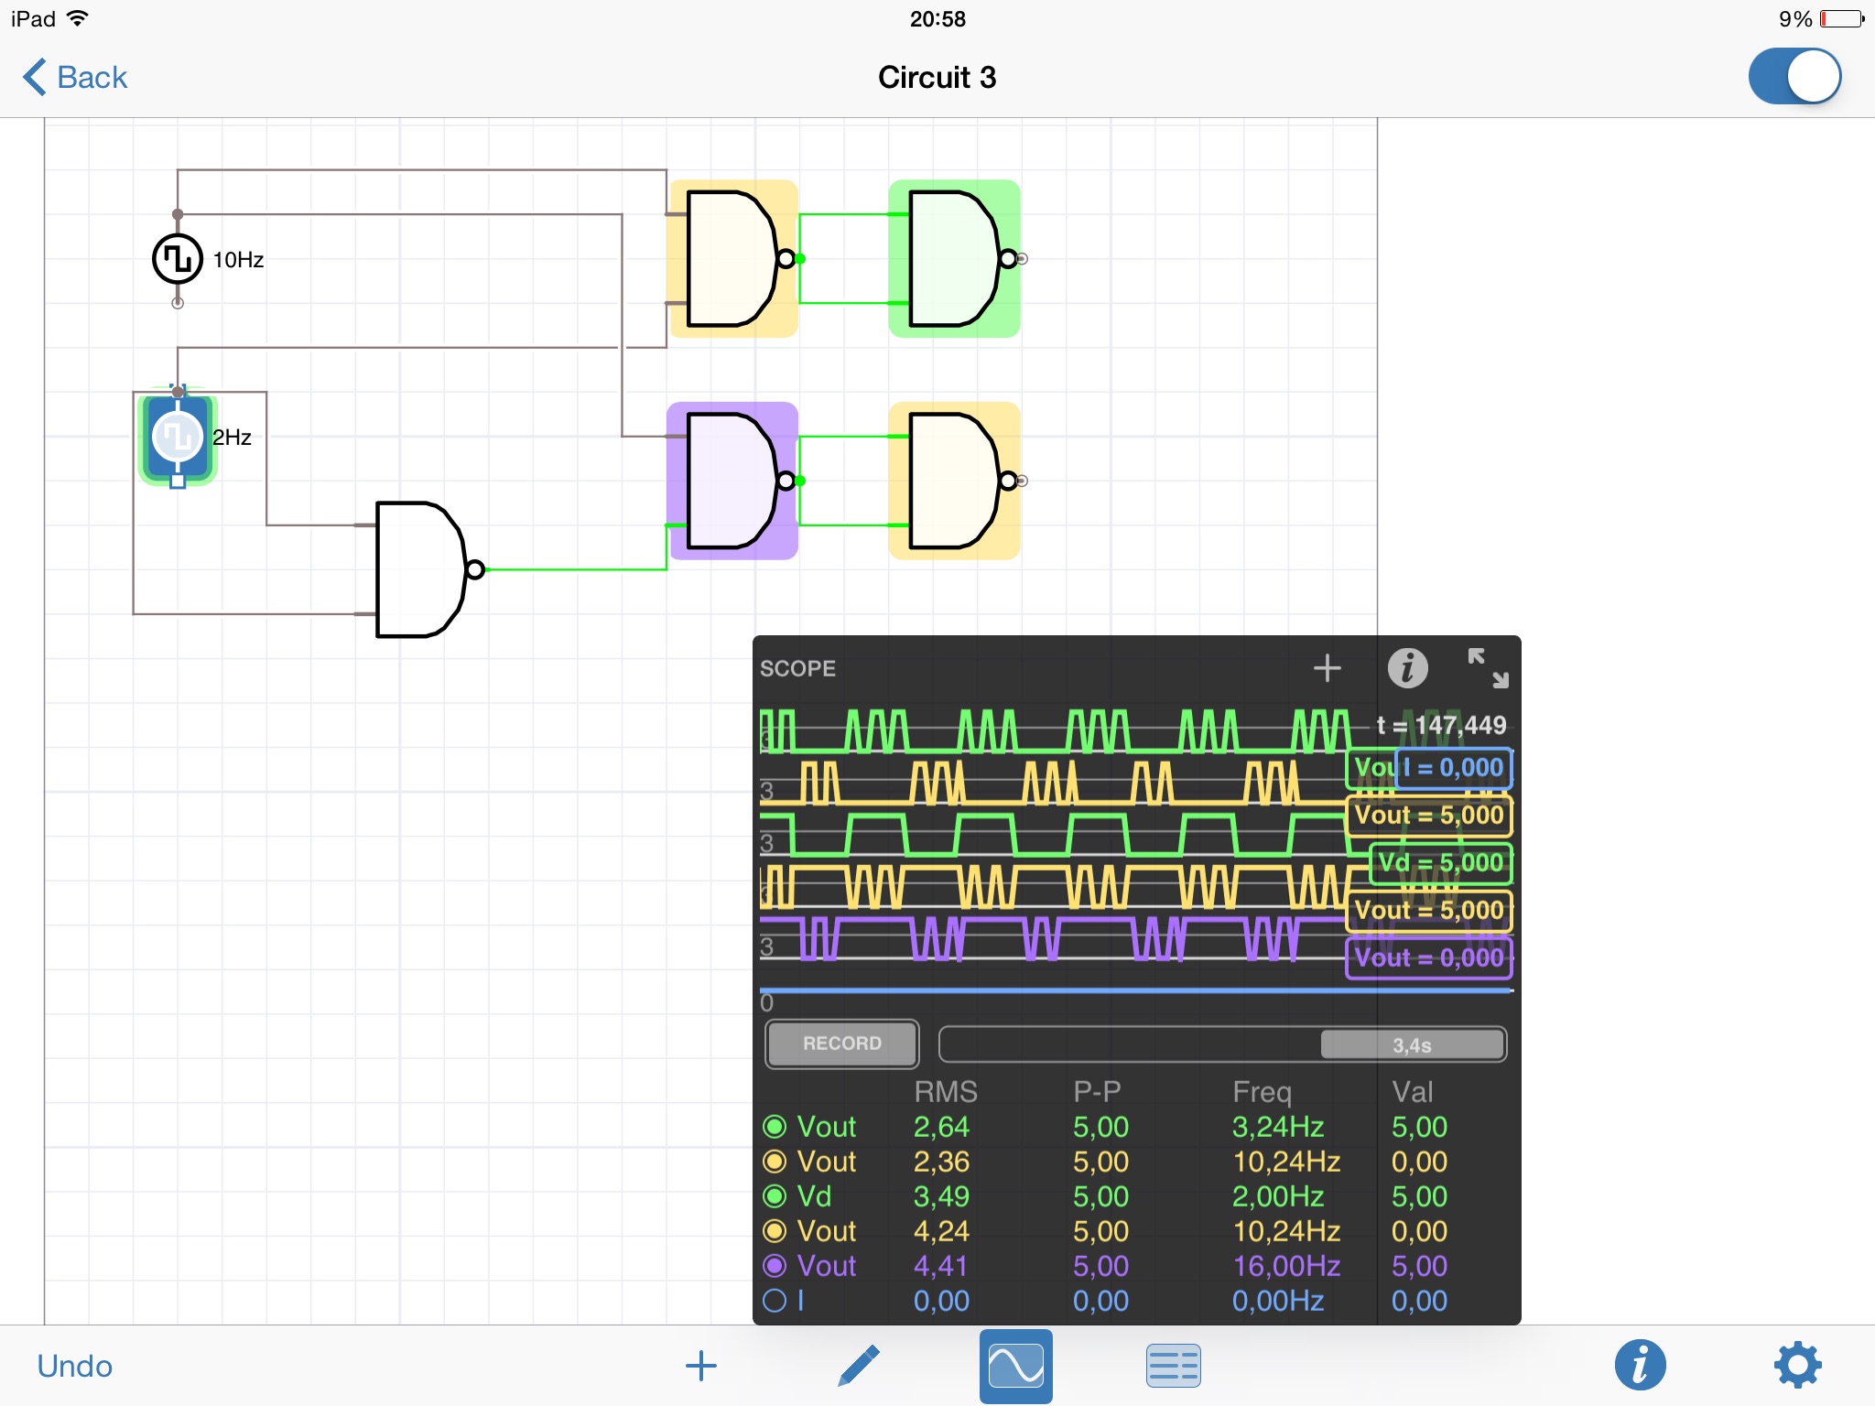
Task: Click the green Vd = 5,000 scope label
Action: [1441, 862]
